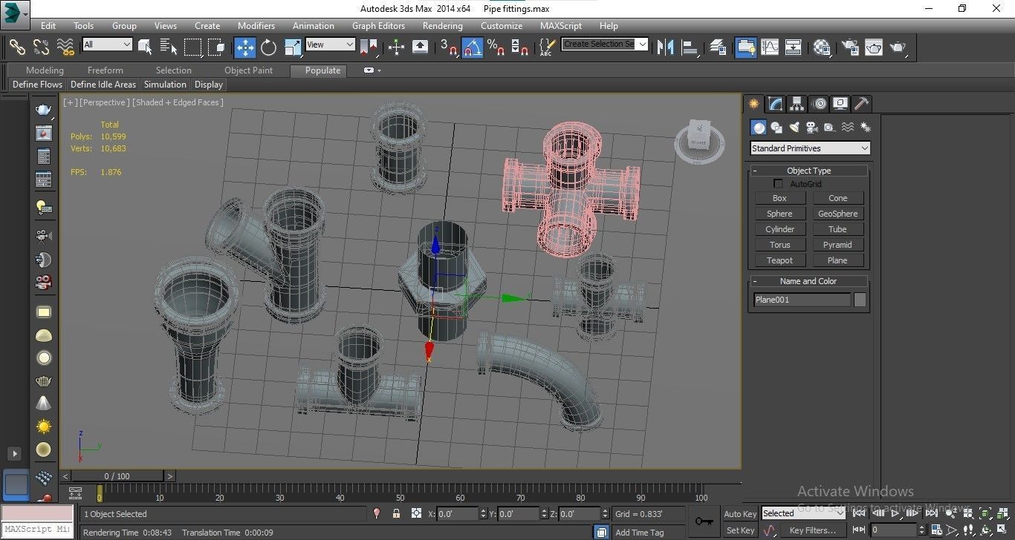The height and width of the screenshot is (540, 1015).
Task: Open Curve Editor from toolbar
Action: point(770,47)
